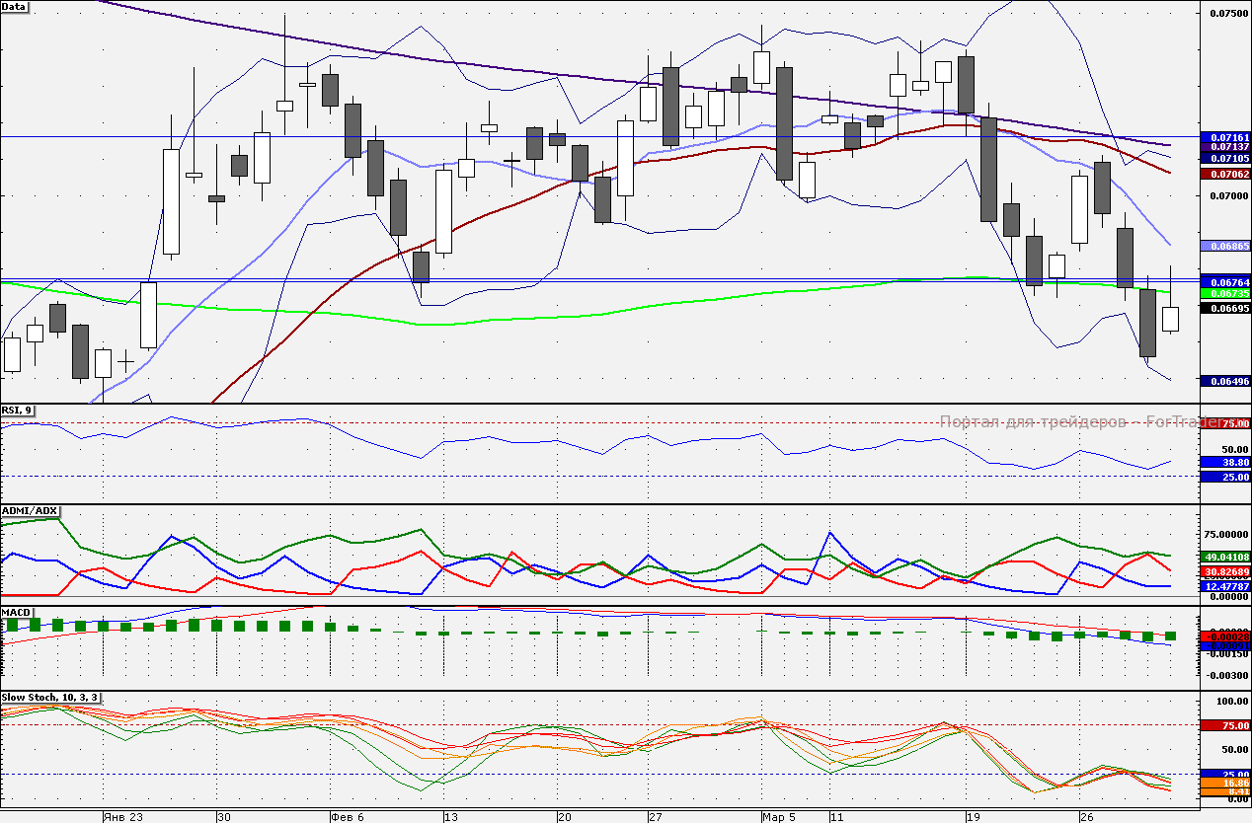
Task: Click the Мар 5 date marker
Action: (x=778, y=817)
